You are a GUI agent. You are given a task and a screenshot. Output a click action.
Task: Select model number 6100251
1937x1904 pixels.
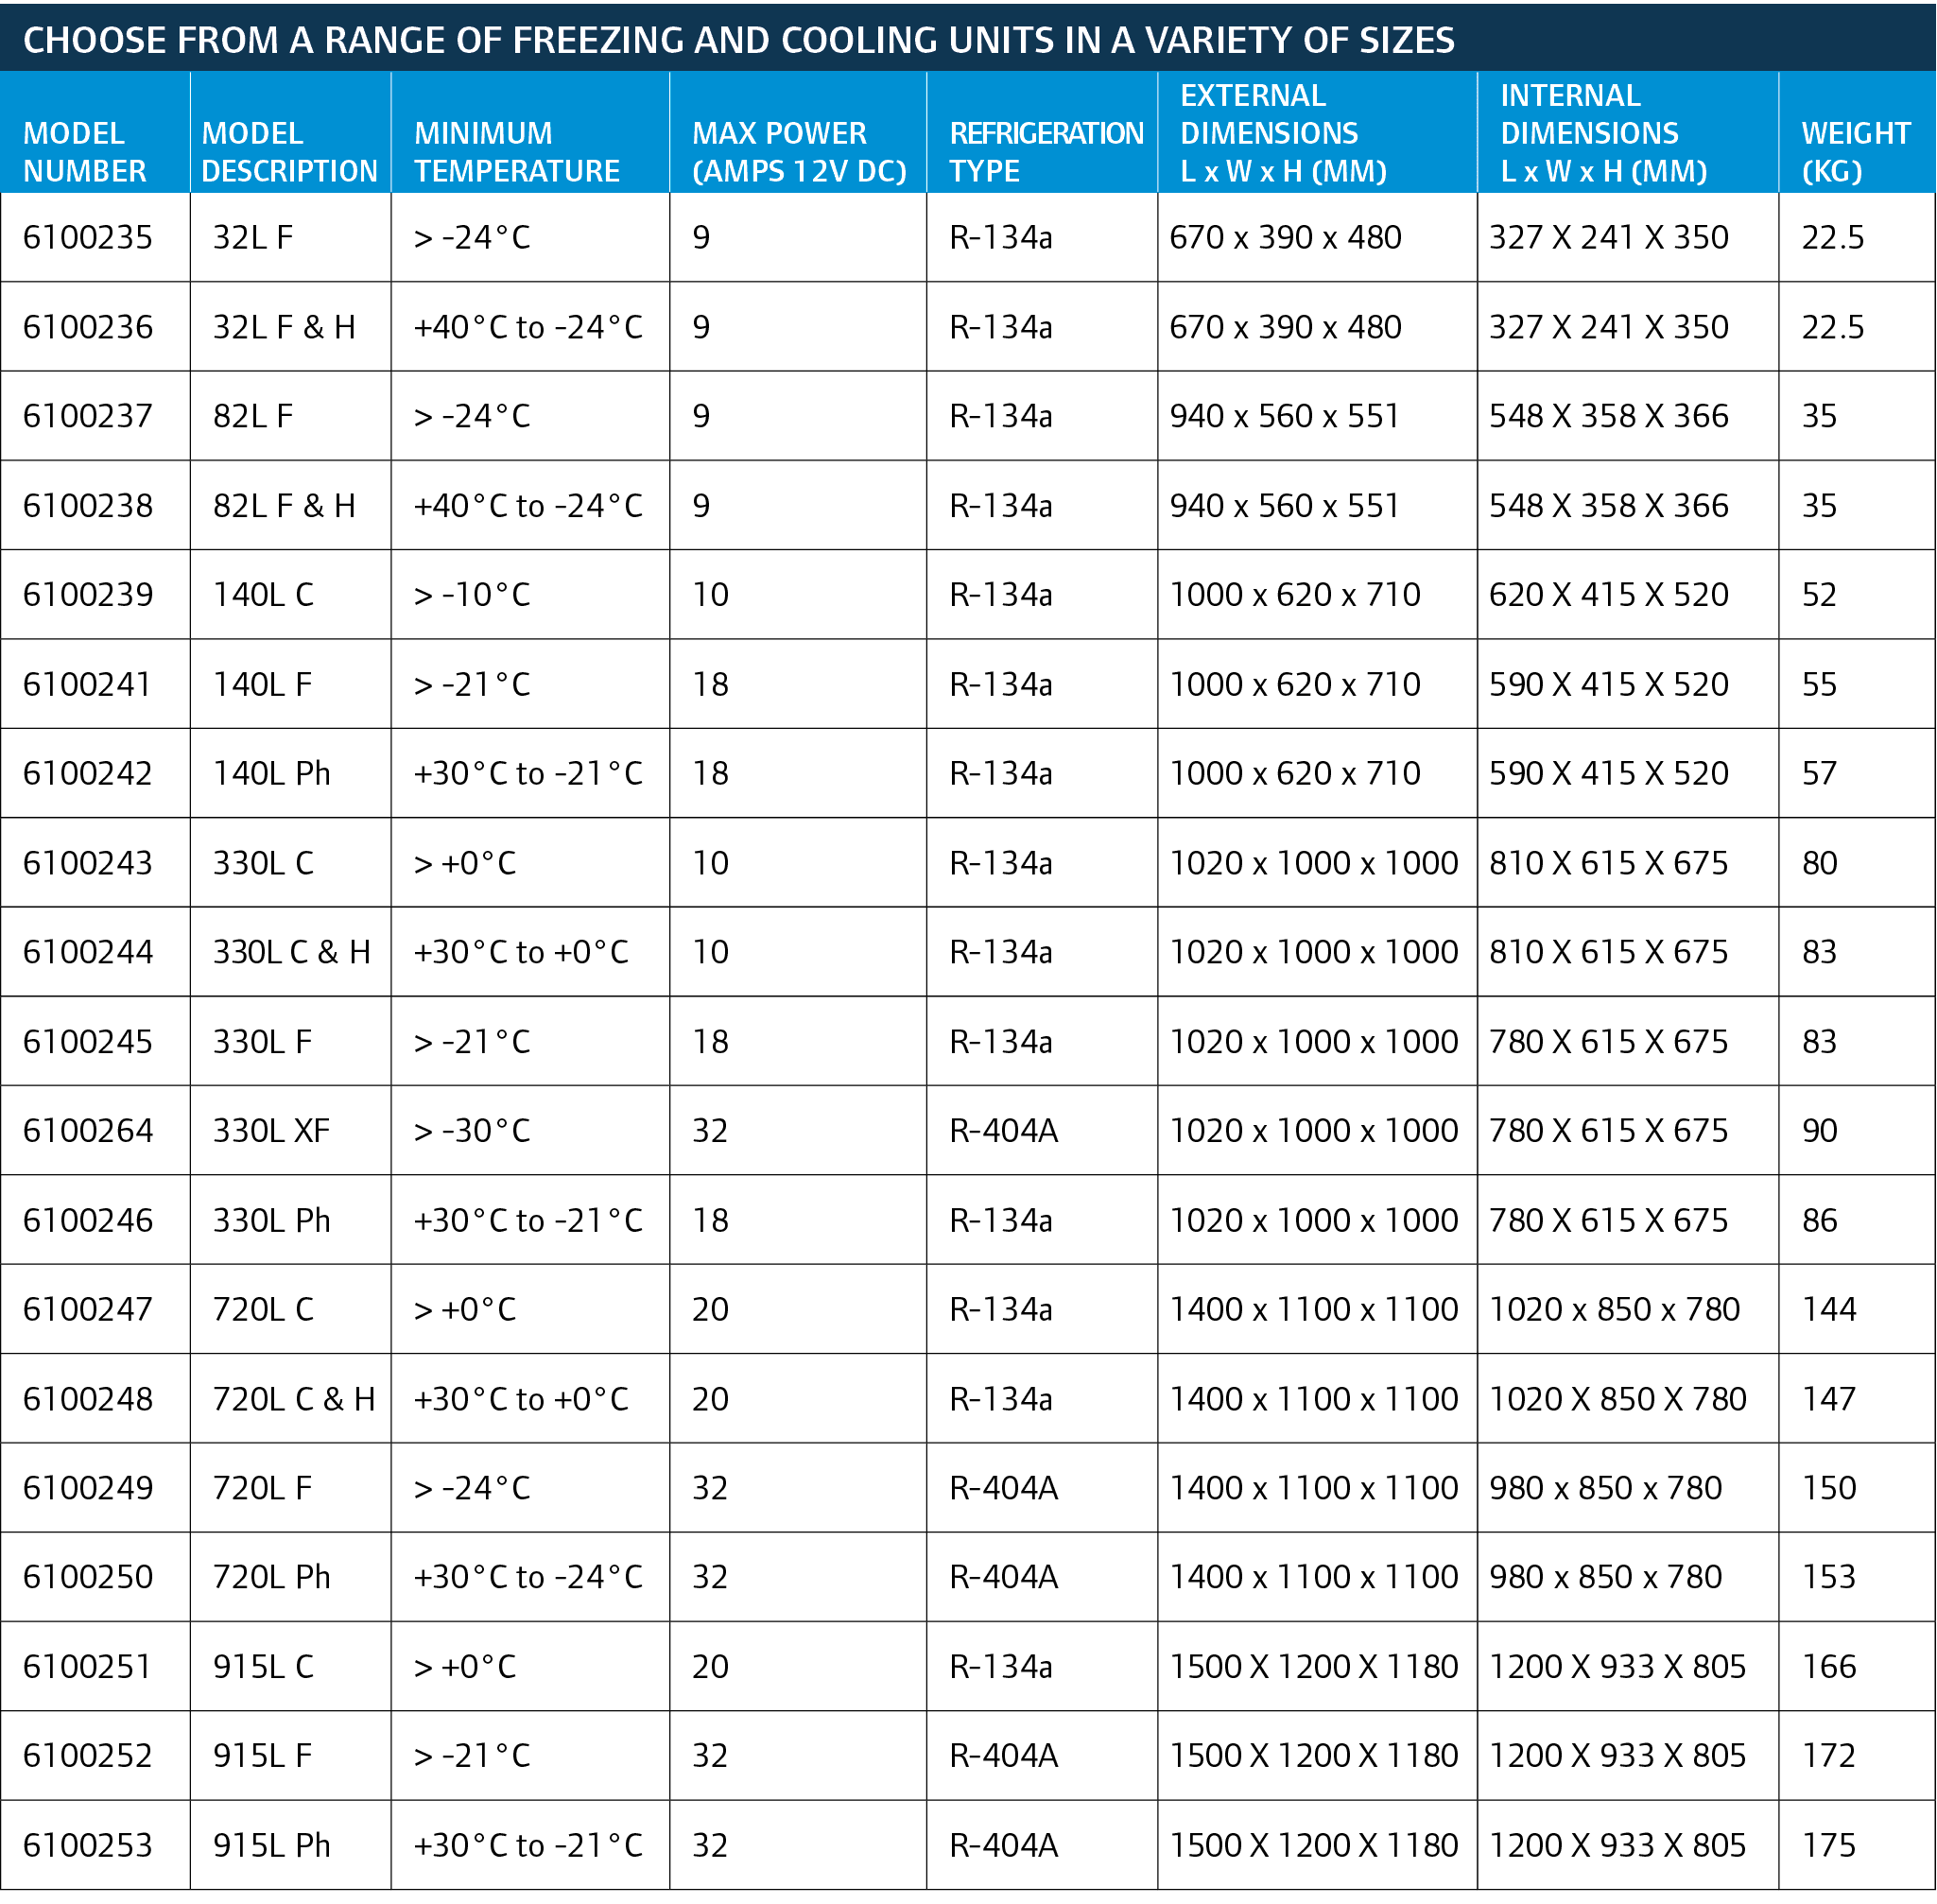pyautogui.click(x=88, y=1667)
